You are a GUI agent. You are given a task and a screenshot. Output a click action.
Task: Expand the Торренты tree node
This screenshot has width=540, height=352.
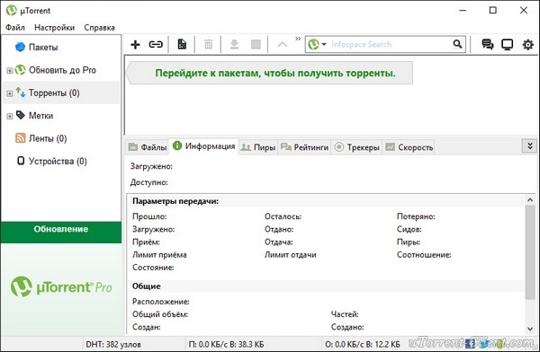coord(10,93)
